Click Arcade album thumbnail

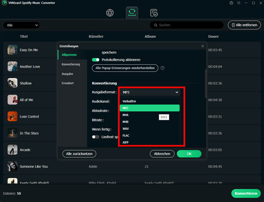12,150
